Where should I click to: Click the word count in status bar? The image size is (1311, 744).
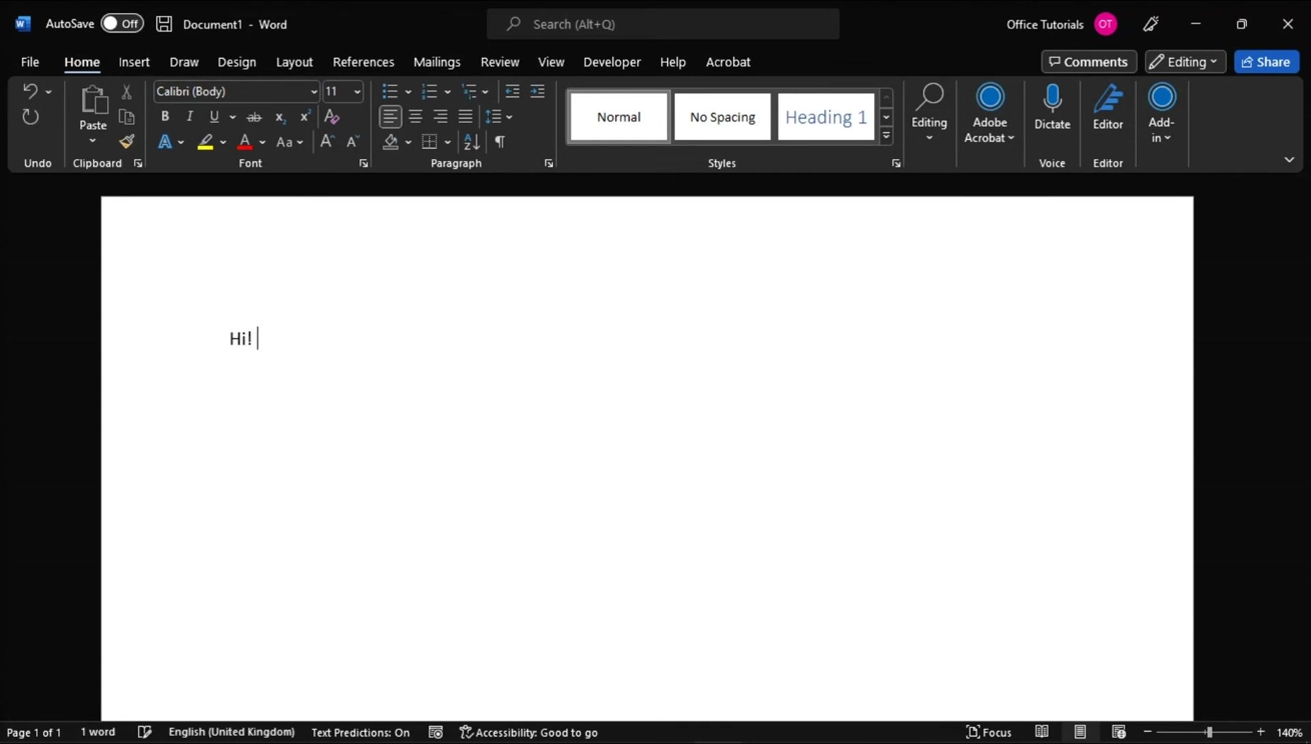click(x=98, y=732)
